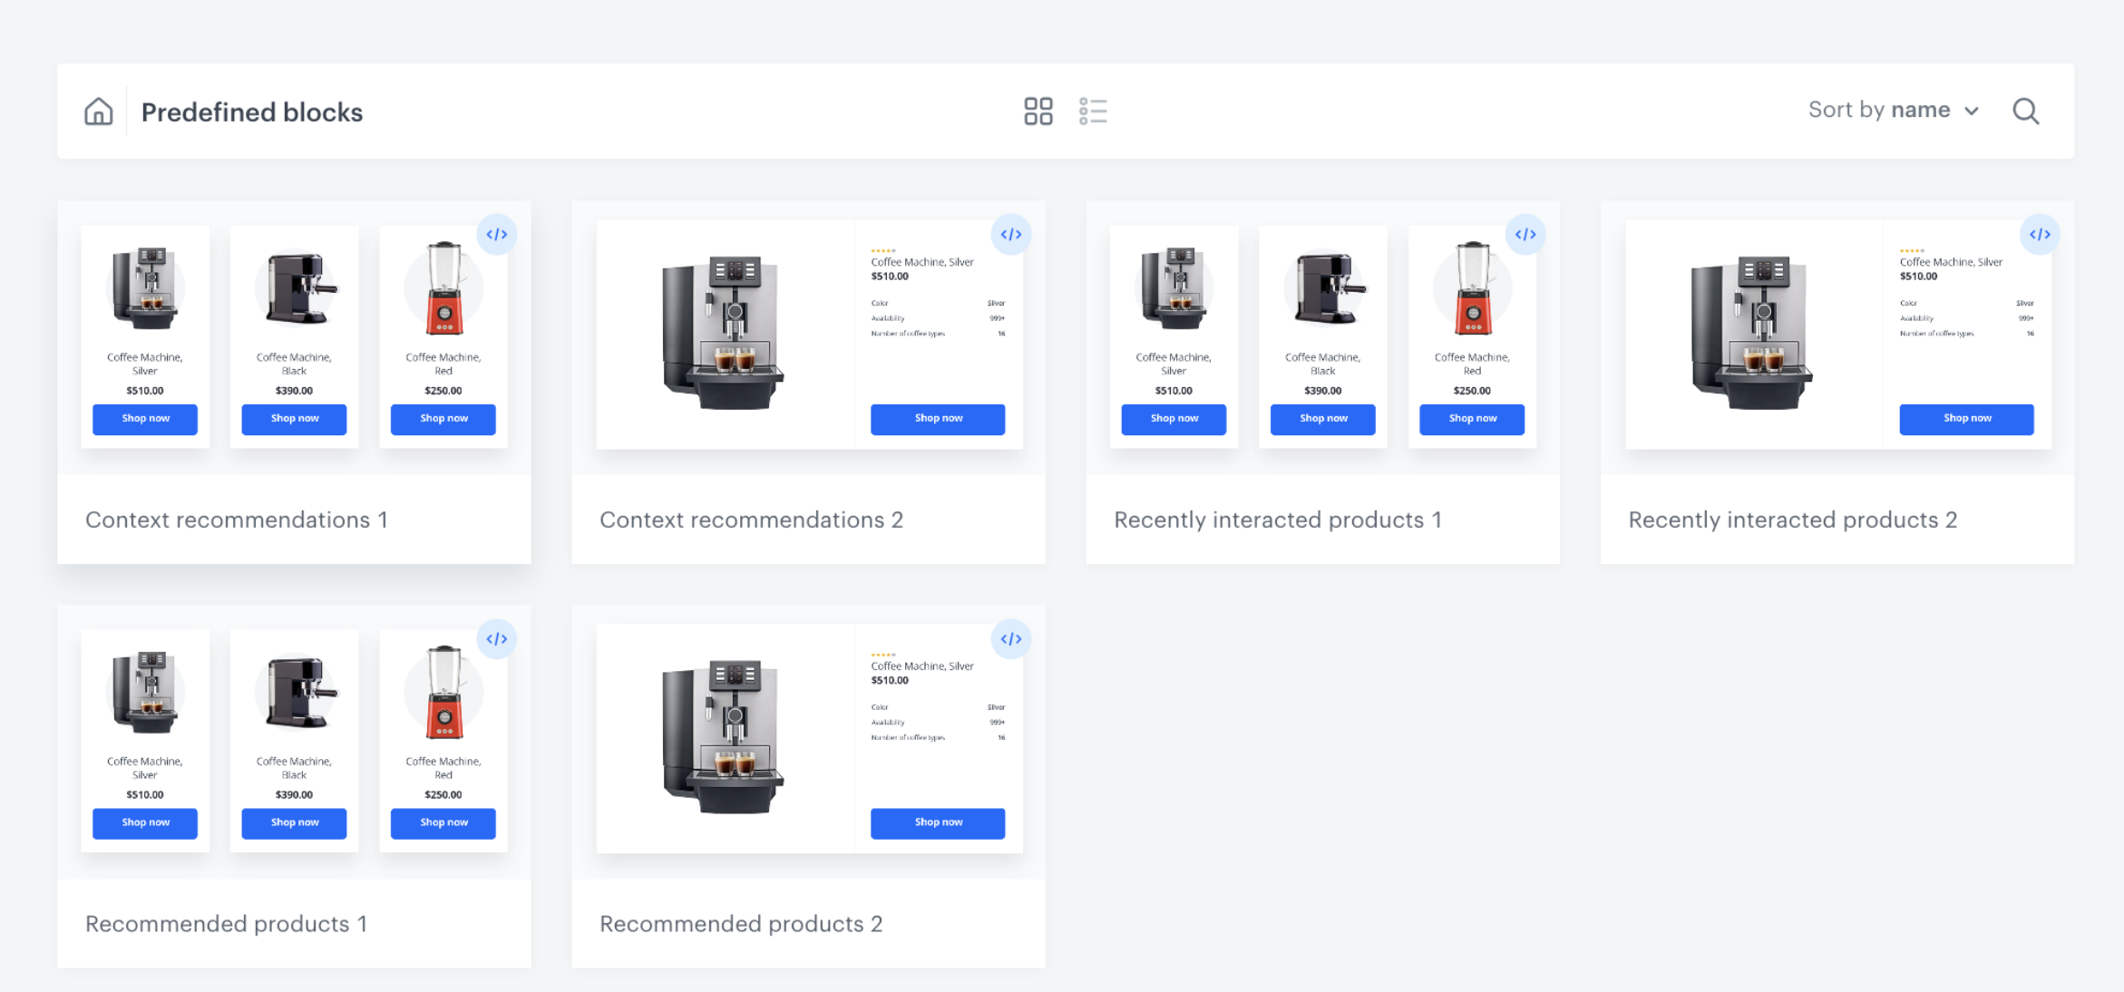Click the sort dropdown chevron arrow
Screen dimensions: 2124x992
(1972, 112)
